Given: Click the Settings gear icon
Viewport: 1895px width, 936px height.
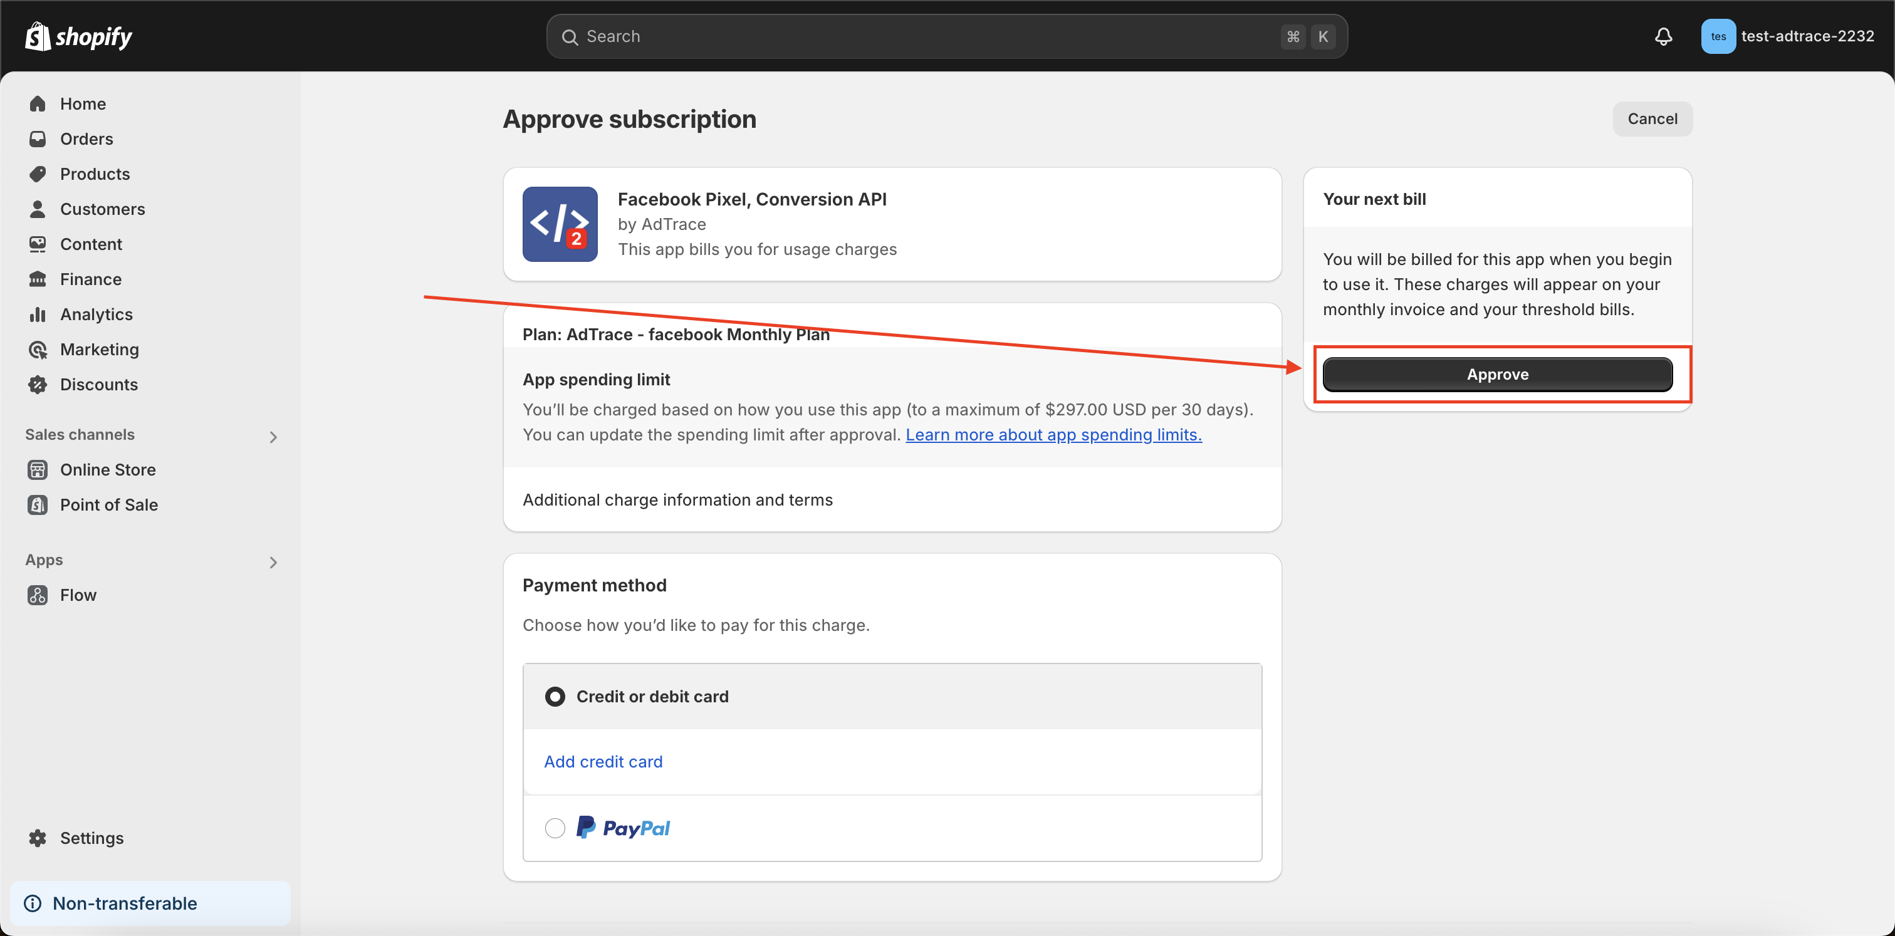Looking at the screenshot, I should coord(38,838).
